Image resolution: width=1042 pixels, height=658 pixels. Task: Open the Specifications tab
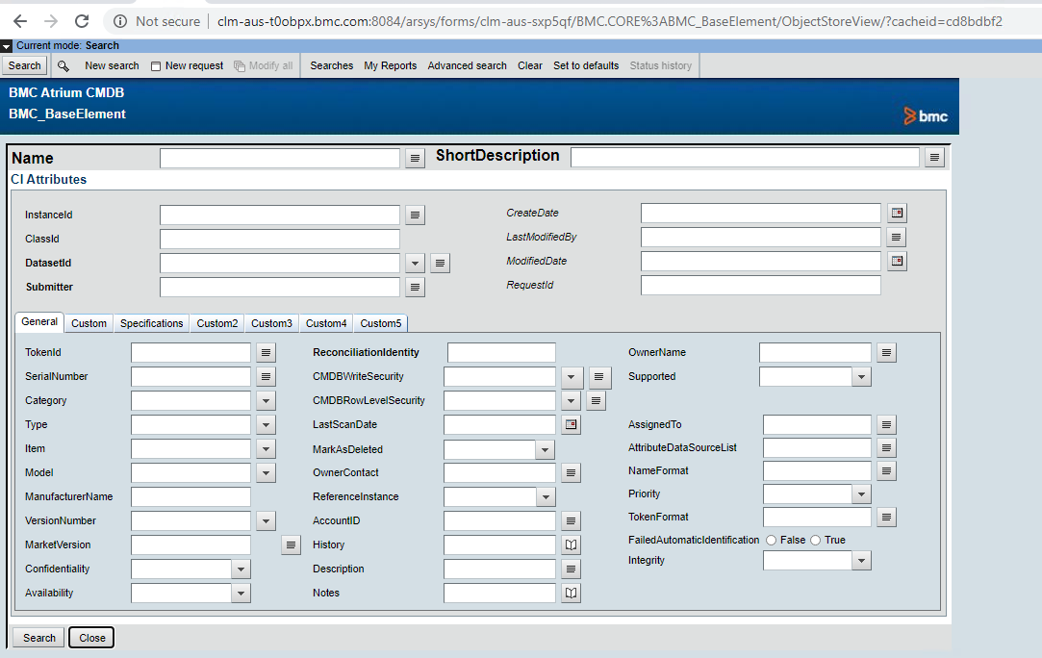(x=151, y=323)
